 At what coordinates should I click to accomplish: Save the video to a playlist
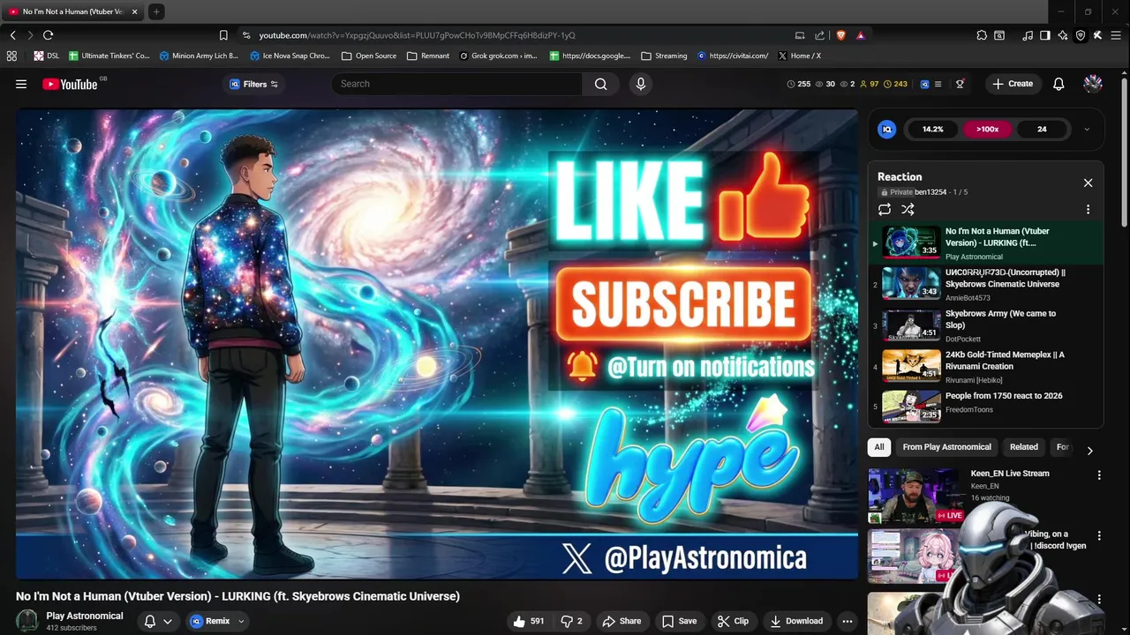point(679,621)
